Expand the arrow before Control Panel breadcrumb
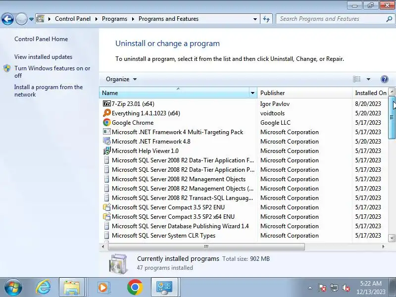The height and width of the screenshot is (297, 396). (49, 19)
